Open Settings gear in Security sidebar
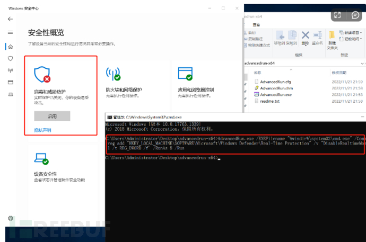This screenshot has width=366, height=242. click(11, 218)
